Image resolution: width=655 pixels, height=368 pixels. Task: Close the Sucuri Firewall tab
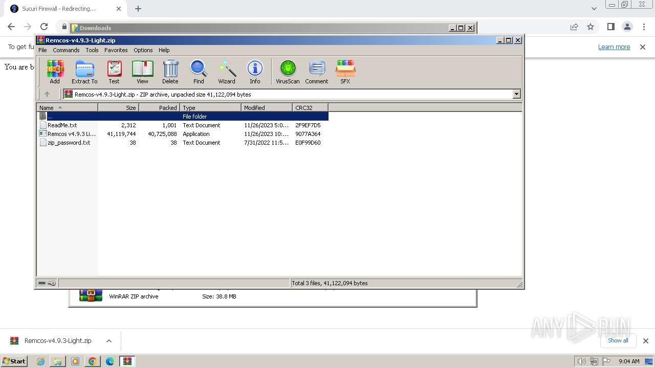coord(119,9)
